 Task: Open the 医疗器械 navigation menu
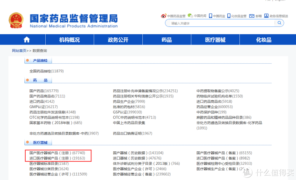click(x=215, y=39)
